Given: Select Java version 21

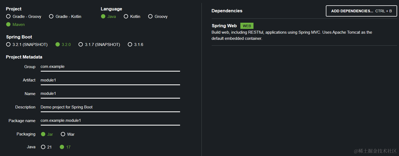Looking at the screenshot, I should point(46,147).
